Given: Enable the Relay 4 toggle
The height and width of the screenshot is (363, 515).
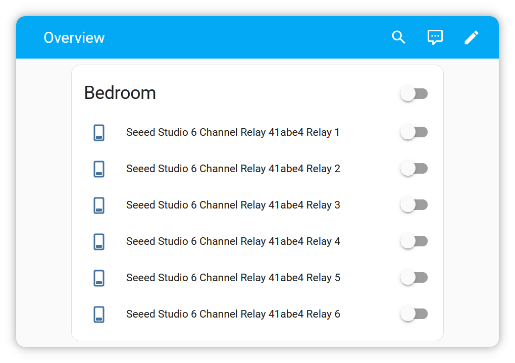Looking at the screenshot, I should [414, 241].
